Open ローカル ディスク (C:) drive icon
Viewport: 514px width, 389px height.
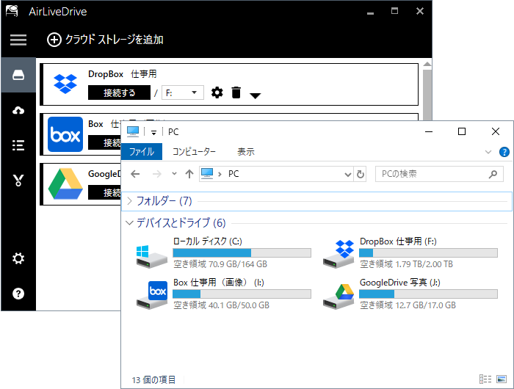tap(151, 257)
